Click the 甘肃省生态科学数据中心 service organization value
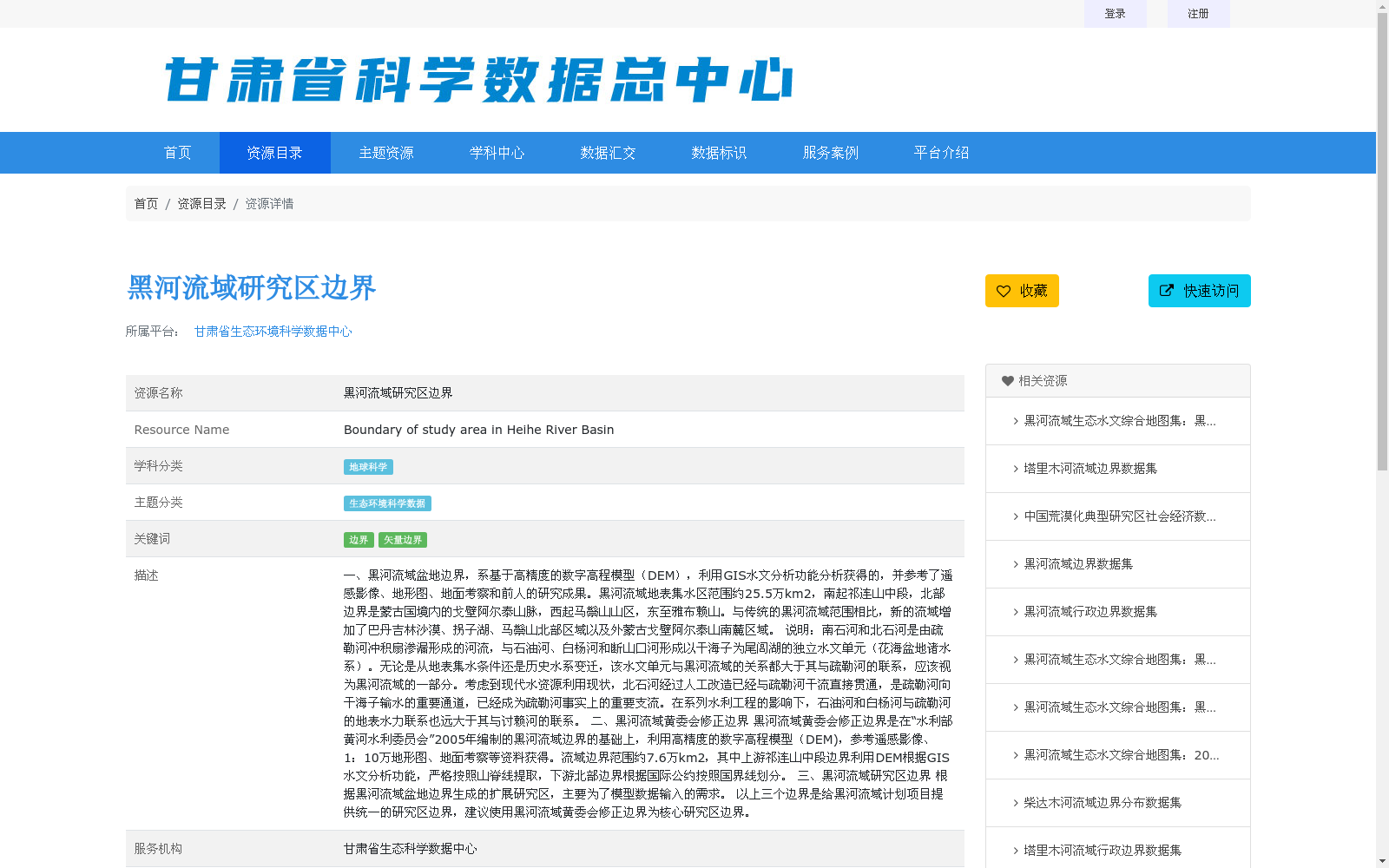The image size is (1389, 868). click(x=410, y=849)
